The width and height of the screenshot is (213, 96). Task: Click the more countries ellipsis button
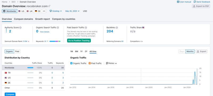44,11
